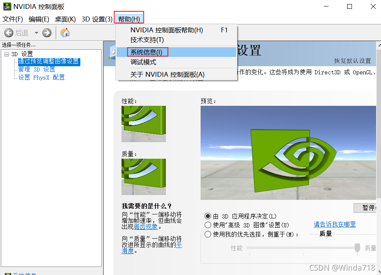Click 恢复默认设置 link
The image size is (381, 275).
(352, 61)
